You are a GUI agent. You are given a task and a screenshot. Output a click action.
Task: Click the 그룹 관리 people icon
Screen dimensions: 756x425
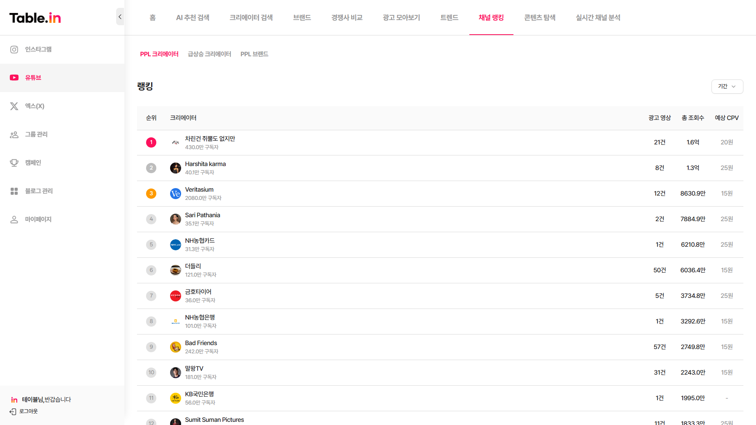click(x=14, y=135)
